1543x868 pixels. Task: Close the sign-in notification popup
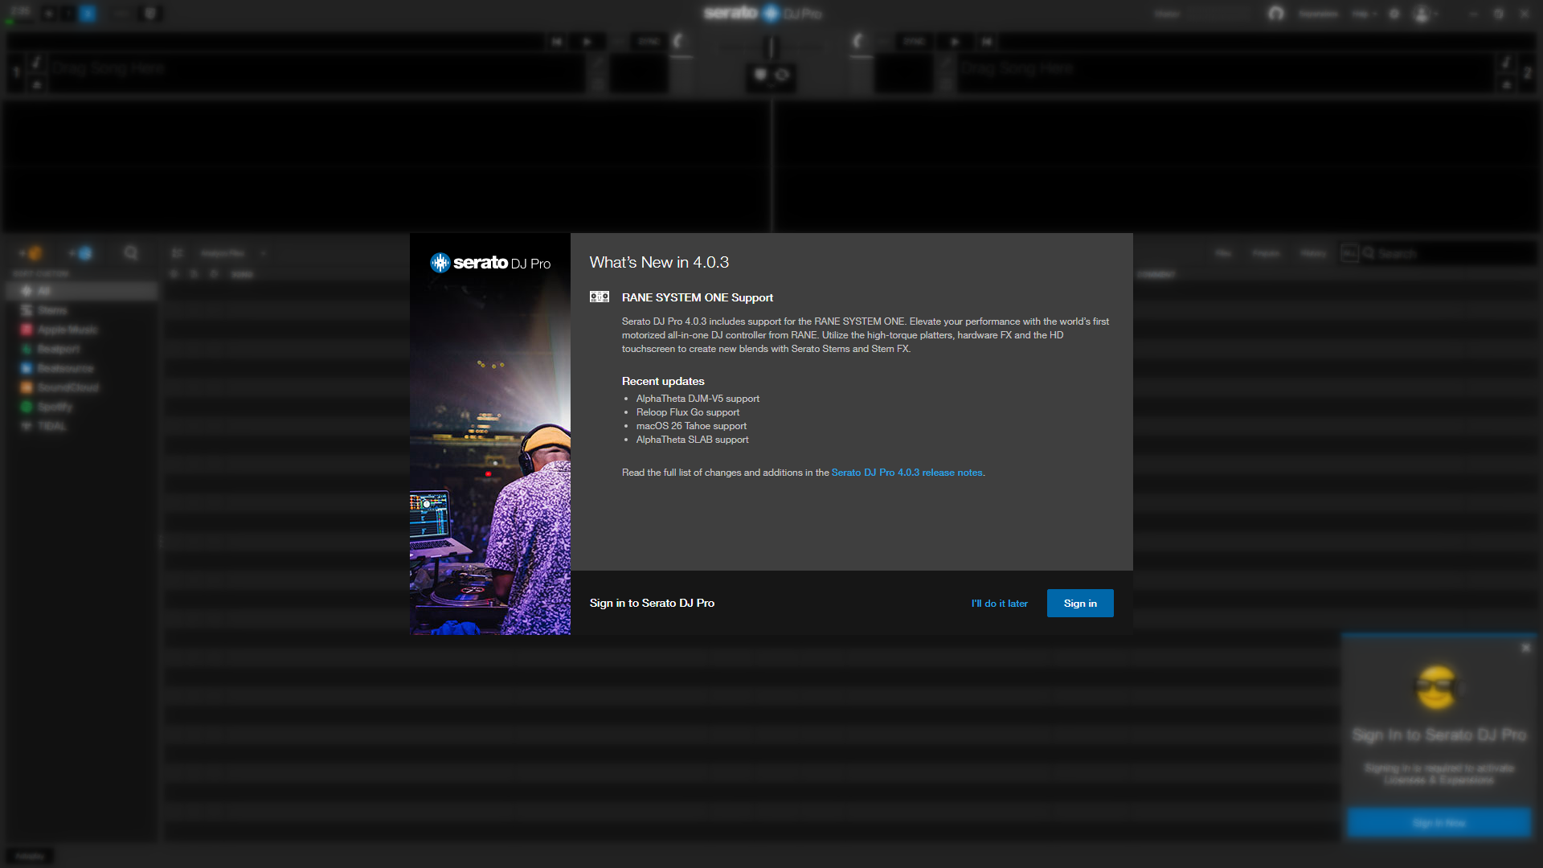click(1525, 648)
